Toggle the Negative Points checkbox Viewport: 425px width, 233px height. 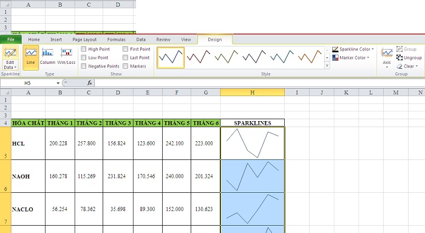[84, 66]
